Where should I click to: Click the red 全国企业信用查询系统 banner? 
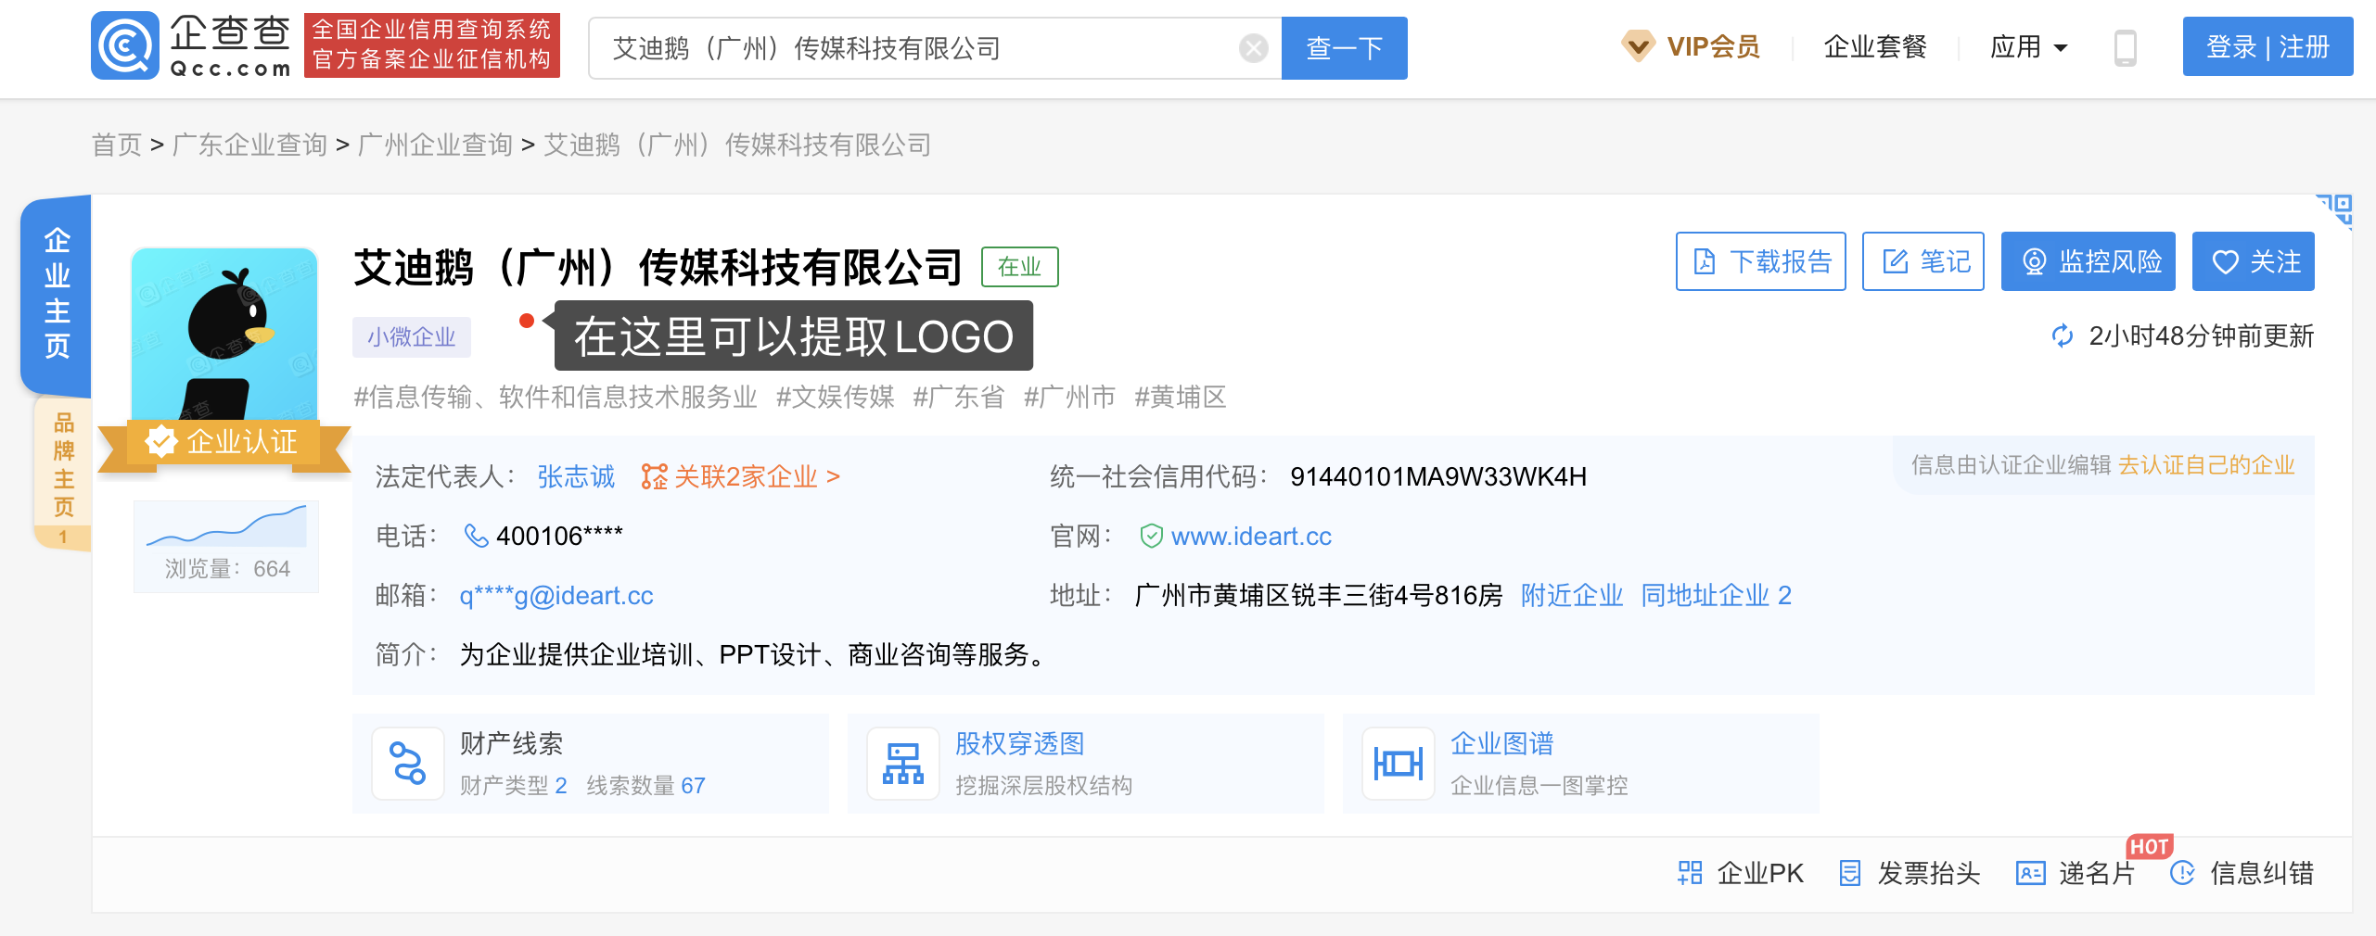click(432, 44)
